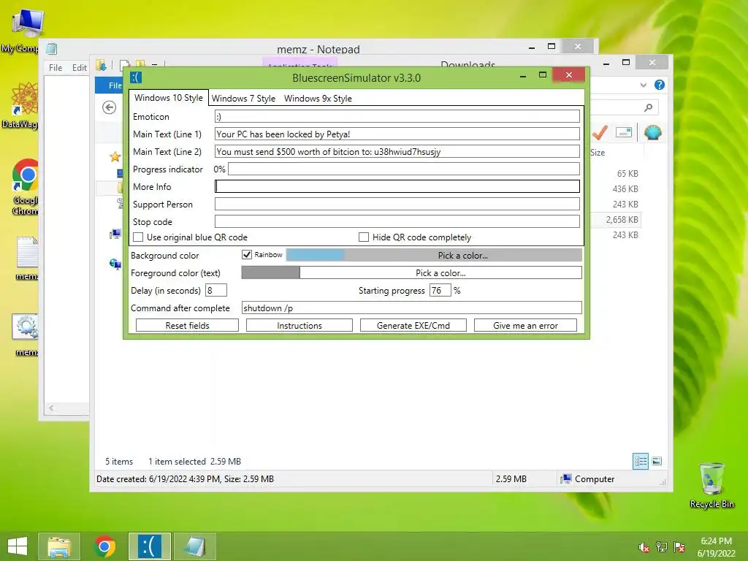Open the Instructions button

[299, 325]
